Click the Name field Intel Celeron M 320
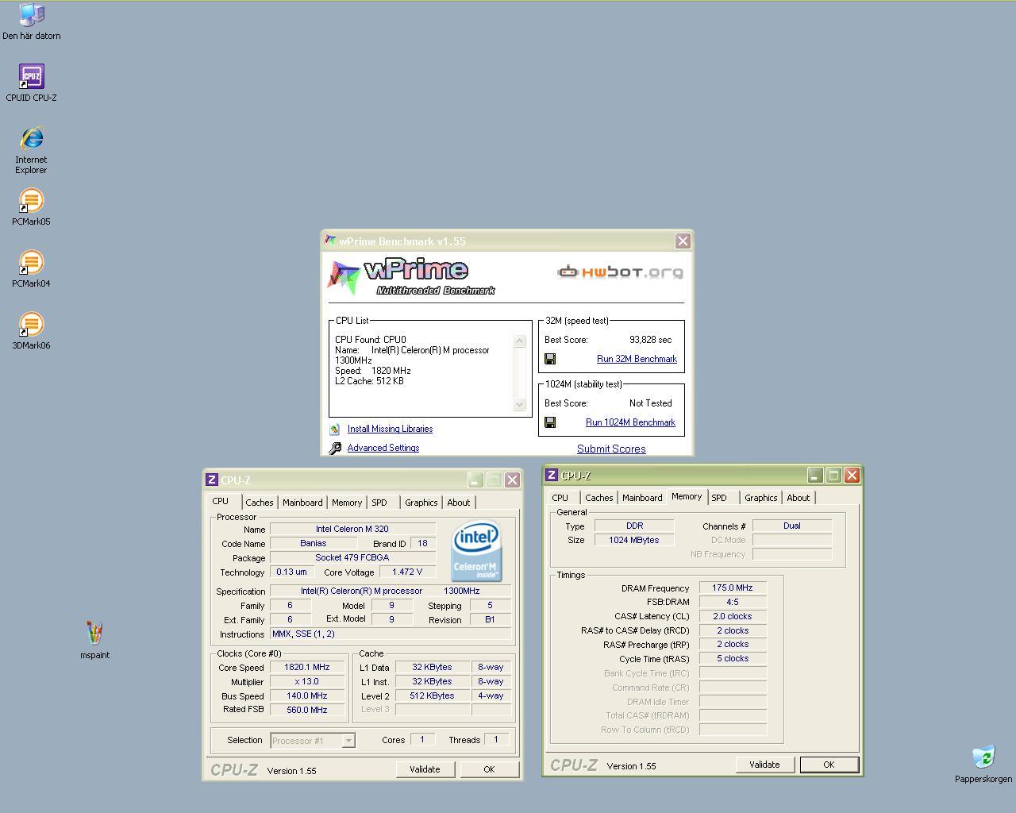Image resolution: width=1016 pixels, height=813 pixels. [352, 529]
